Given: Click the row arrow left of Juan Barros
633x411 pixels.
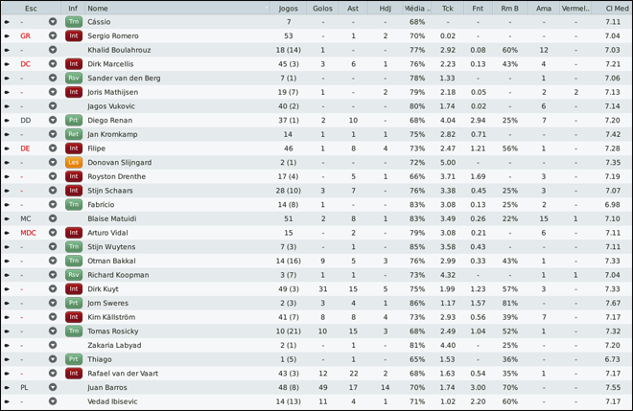Looking at the screenshot, I should tap(7, 387).
